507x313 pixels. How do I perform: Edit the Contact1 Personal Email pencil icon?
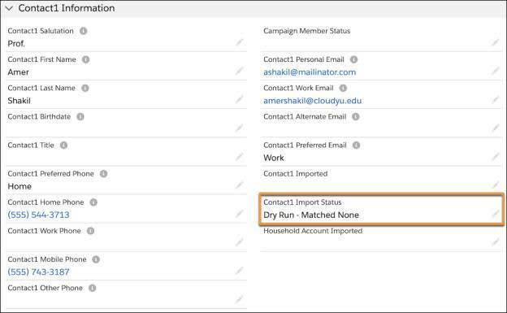point(496,71)
